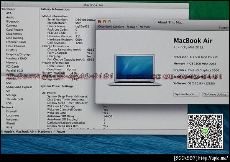Select Camera in the sidebar

(x=11, y=26)
